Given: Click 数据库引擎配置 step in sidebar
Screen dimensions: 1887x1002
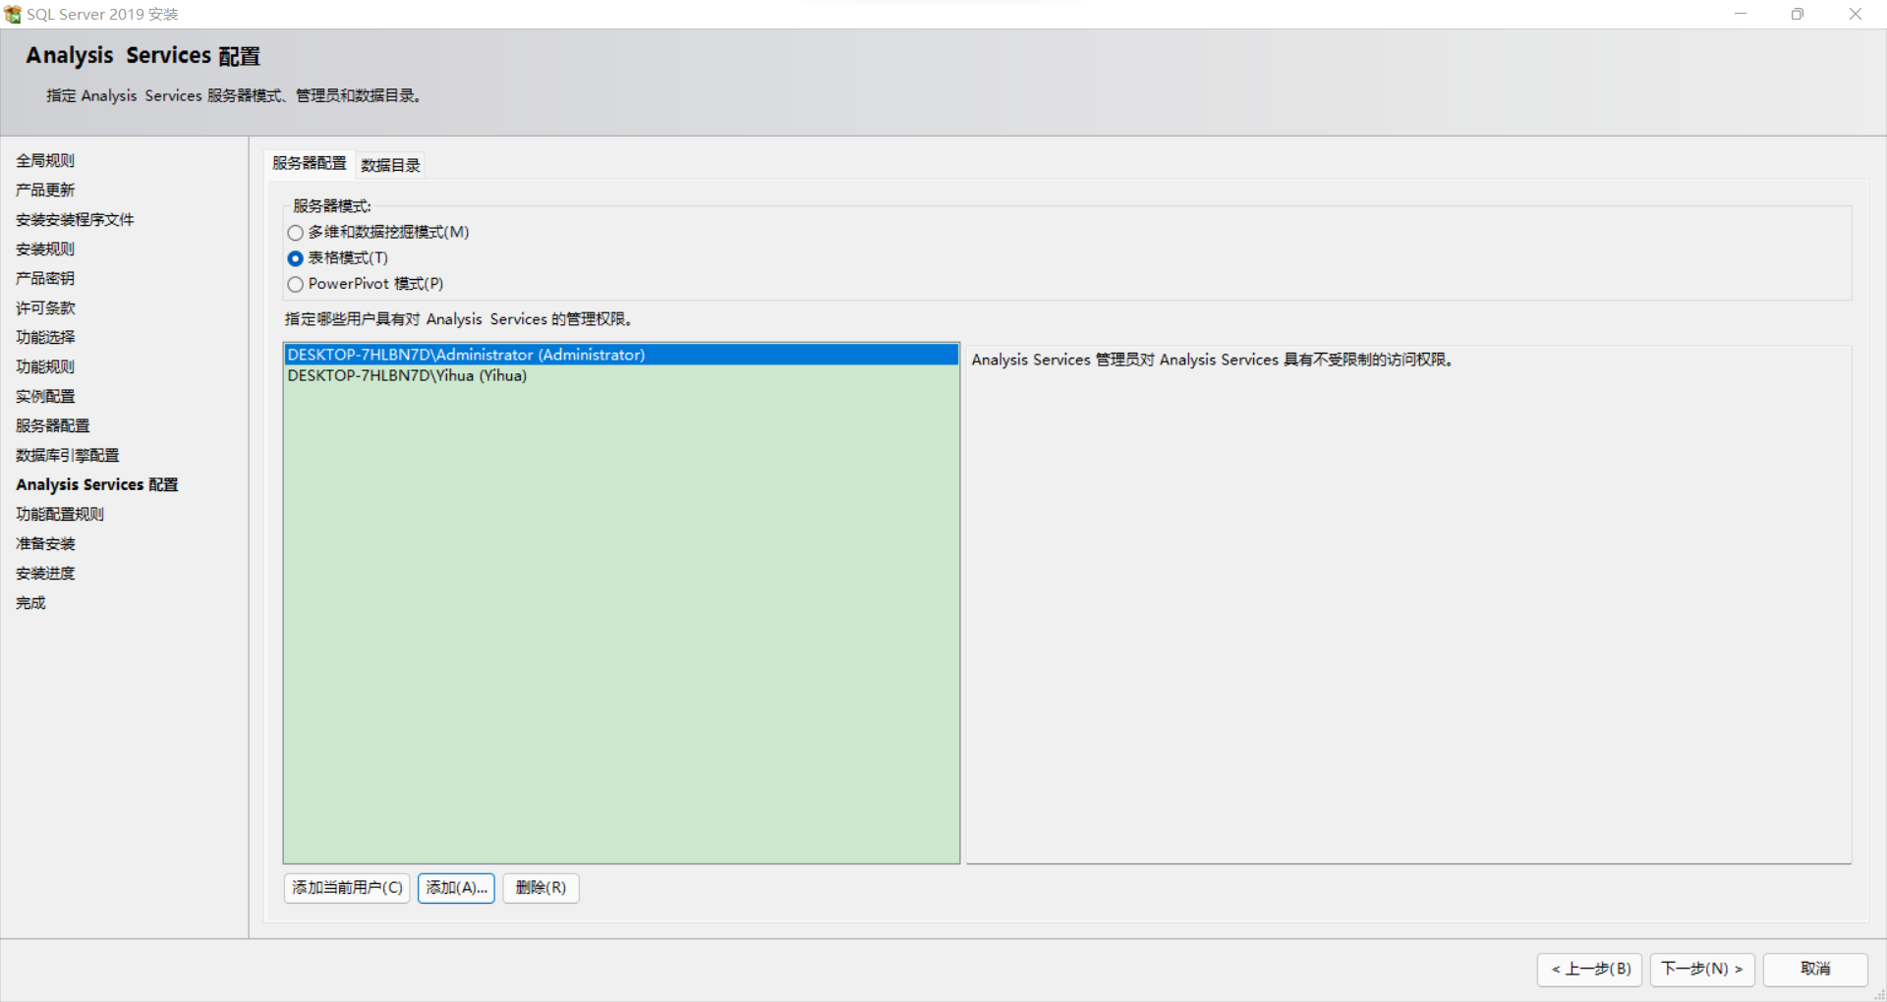Looking at the screenshot, I should (x=68, y=455).
